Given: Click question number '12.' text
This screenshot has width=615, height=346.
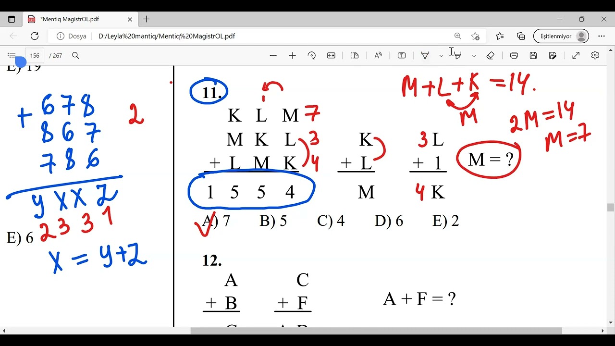Looking at the screenshot, I should tap(212, 260).
